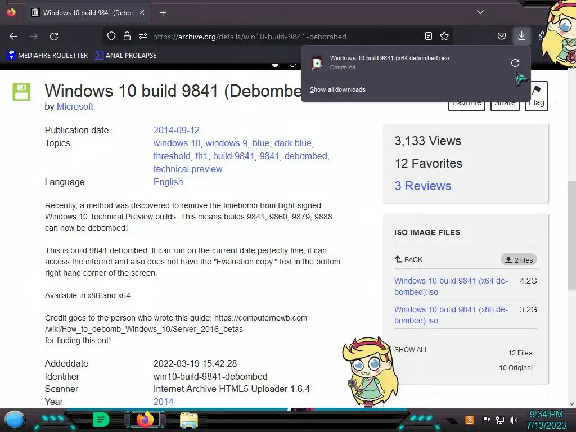Open the 'threshold' topic link
The height and width of the screenshot is (432, 576).
[x=172, y=156]
